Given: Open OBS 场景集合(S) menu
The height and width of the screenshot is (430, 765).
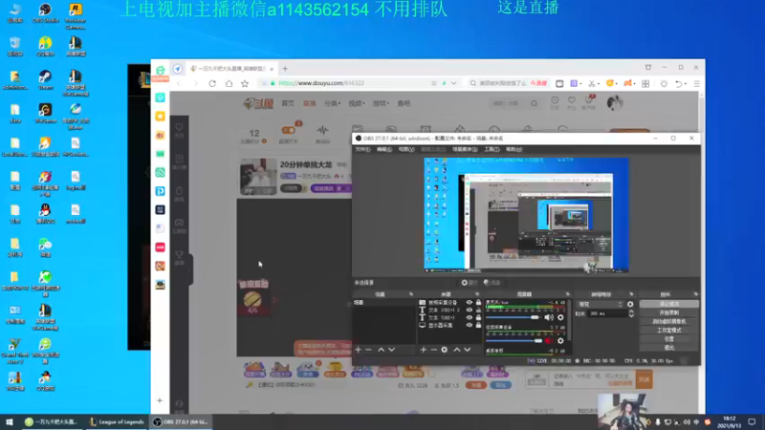Looking at the screenshot, I should [x=465, y=149].
